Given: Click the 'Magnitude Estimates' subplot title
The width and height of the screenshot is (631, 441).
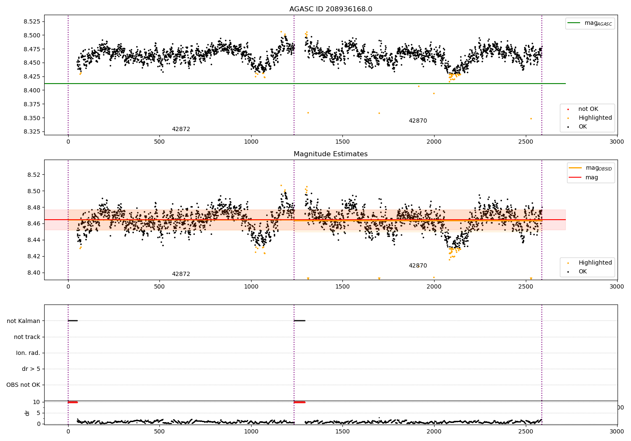Looking at the screenshot, I should coord(331,154).
